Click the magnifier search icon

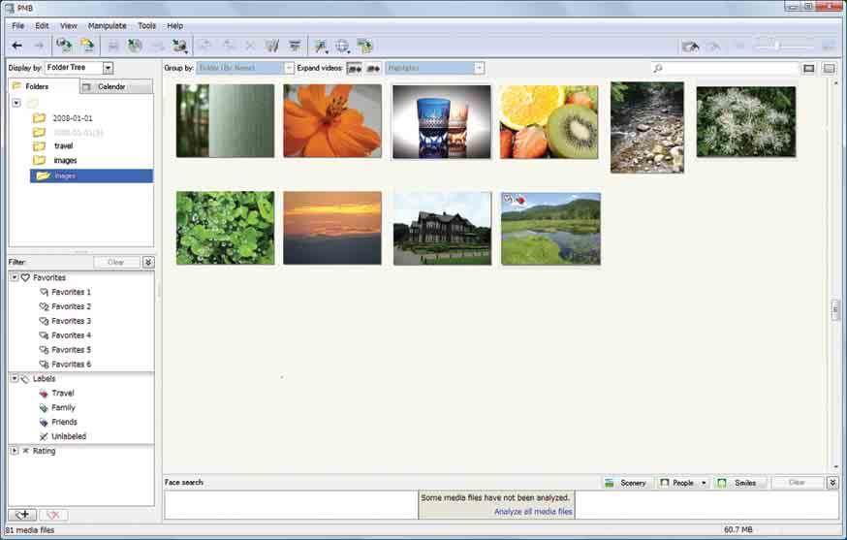[x=657, y=68]
